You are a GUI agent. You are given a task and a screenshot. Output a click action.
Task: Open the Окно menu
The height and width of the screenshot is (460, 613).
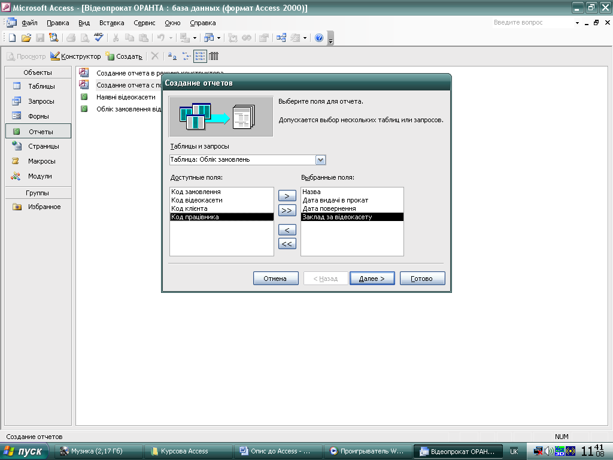click(x=172, y=23)
